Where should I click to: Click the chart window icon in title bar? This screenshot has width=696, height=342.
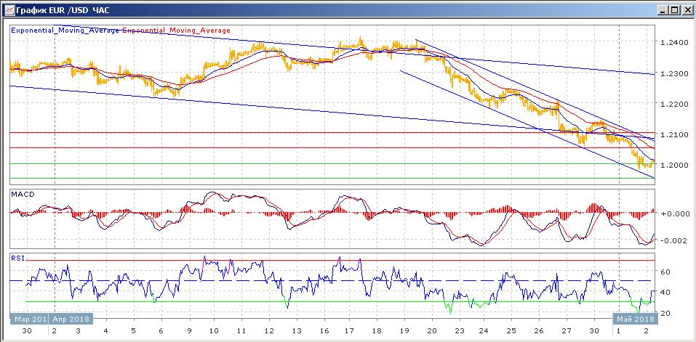(8, 10)
